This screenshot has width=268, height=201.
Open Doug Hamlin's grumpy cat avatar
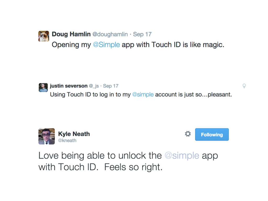coord(44,36)
